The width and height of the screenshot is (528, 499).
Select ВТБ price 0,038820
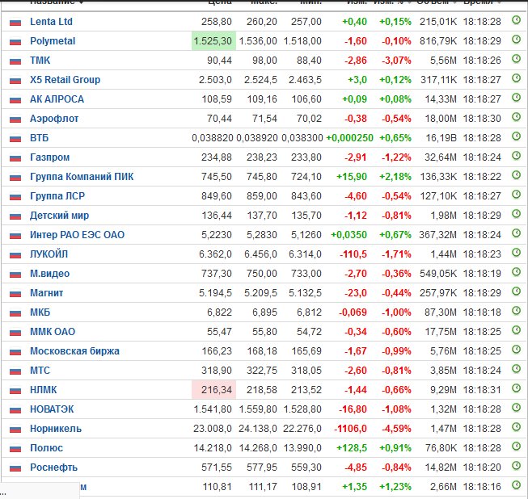tap(213, 138)
